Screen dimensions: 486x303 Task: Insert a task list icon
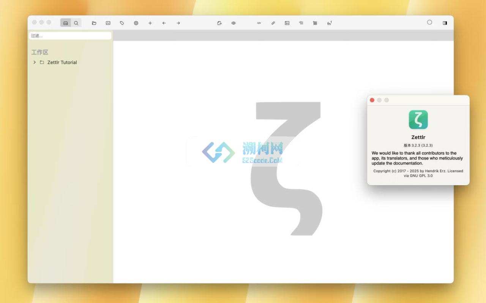301,23
